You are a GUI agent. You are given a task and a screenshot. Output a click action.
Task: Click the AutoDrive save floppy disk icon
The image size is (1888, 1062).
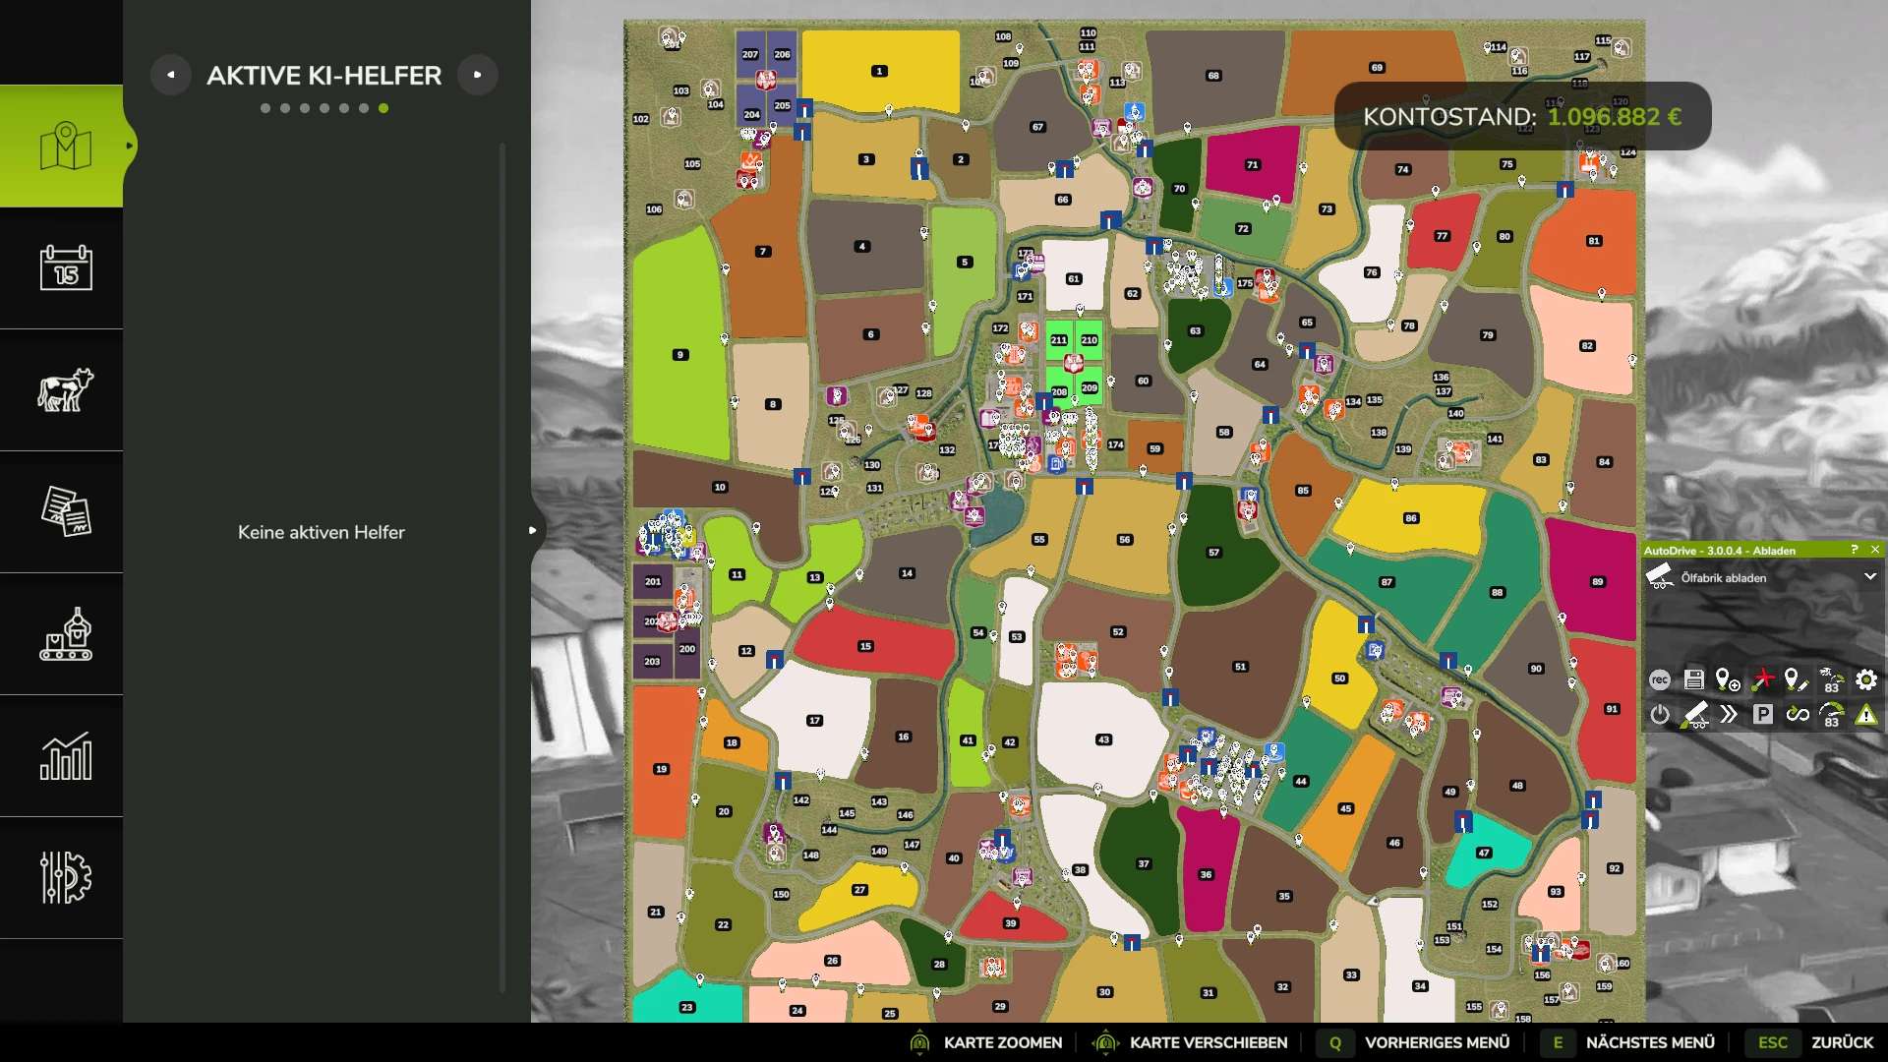pyautogui.click(x=1693, y=679)
